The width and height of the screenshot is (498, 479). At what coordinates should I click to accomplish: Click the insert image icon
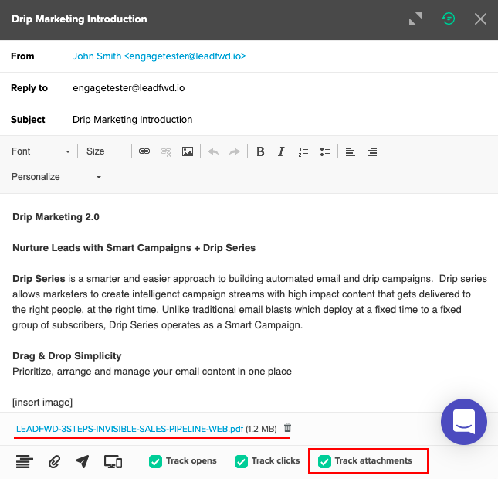[x=188, y=151]
